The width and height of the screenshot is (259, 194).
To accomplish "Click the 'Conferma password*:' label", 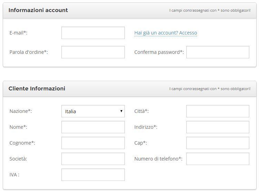I will pos(159,52).
